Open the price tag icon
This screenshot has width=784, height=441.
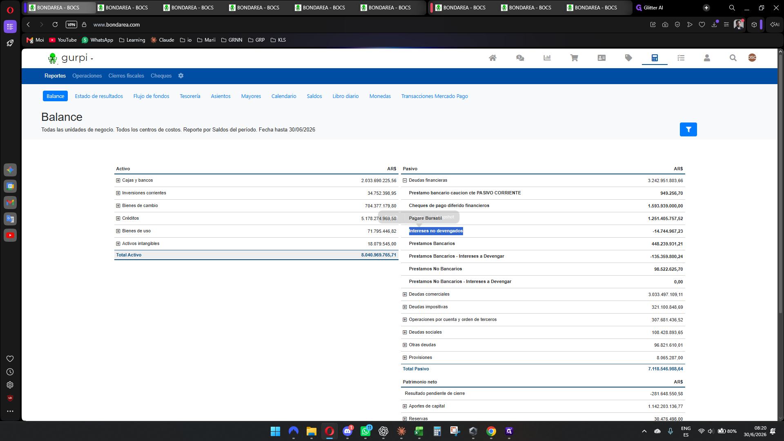click(628, 58)
